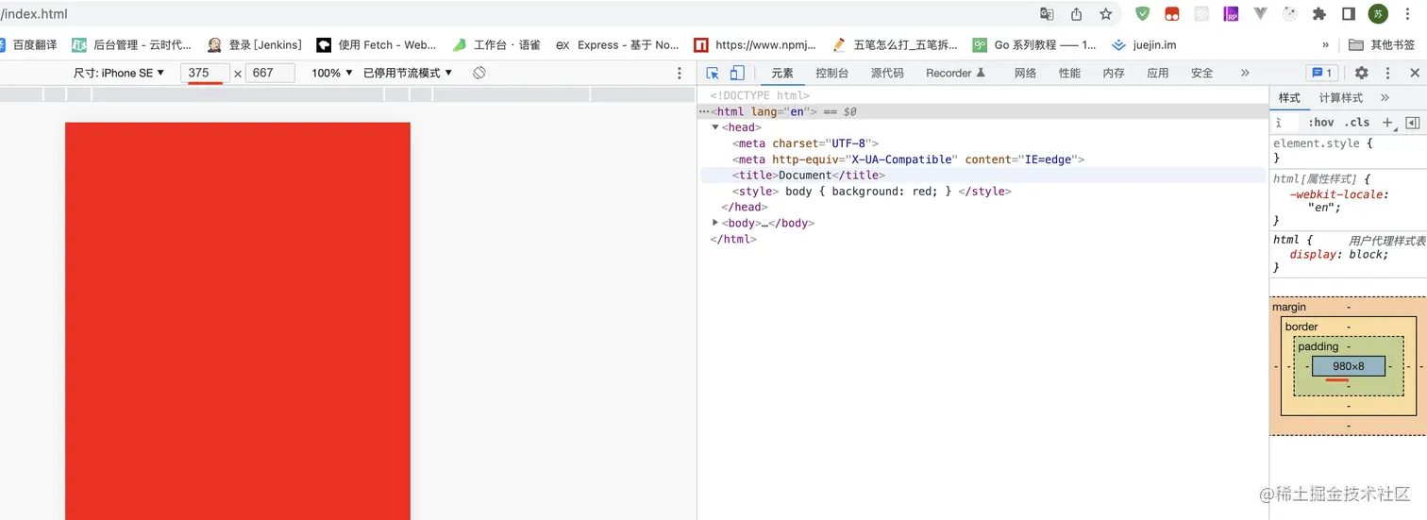Open the 使用 Fetch bookmark
1427x520 pixels.
point(377,44)
